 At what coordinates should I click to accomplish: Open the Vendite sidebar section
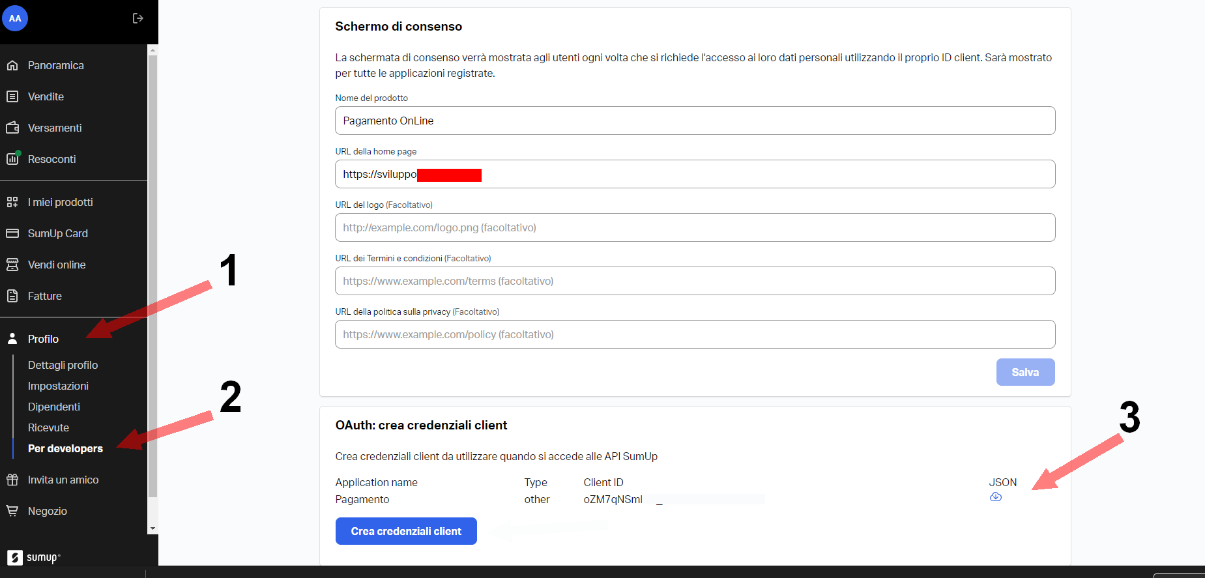tap(46, 96)
